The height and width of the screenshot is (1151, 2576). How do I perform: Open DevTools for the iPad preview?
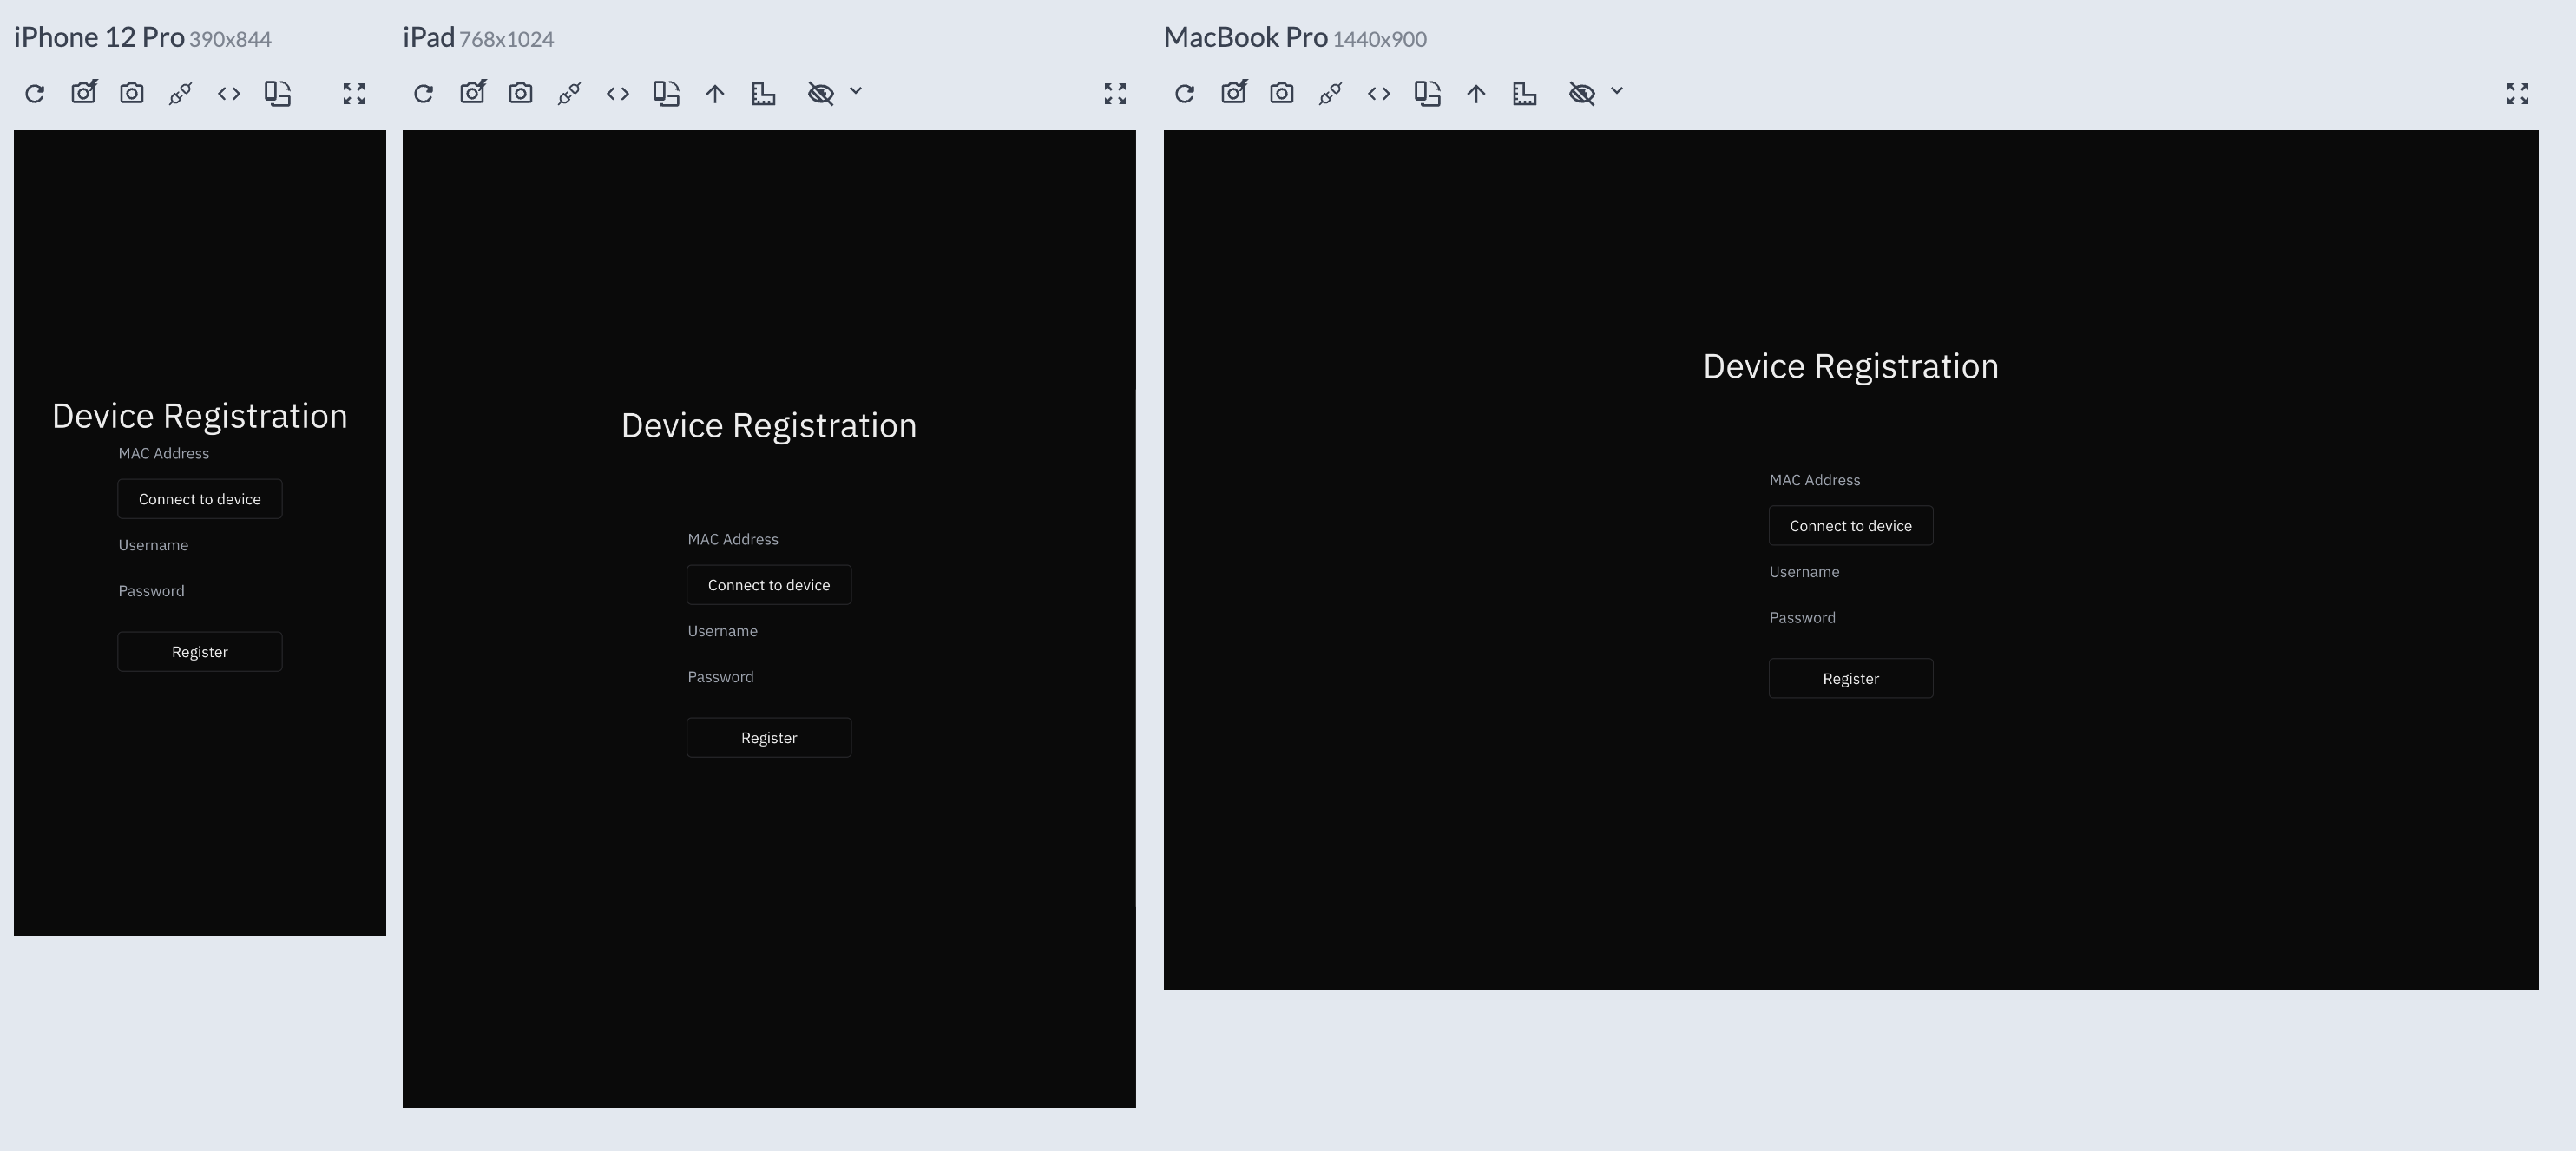pos(617,93)
